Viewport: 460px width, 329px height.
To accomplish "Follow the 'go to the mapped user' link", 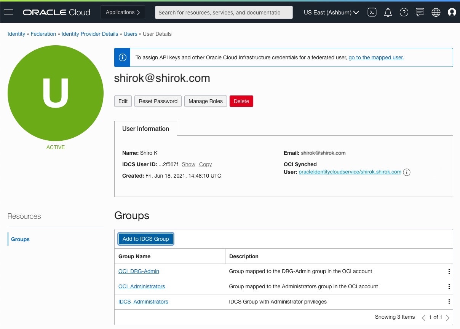I will (376, 57).
